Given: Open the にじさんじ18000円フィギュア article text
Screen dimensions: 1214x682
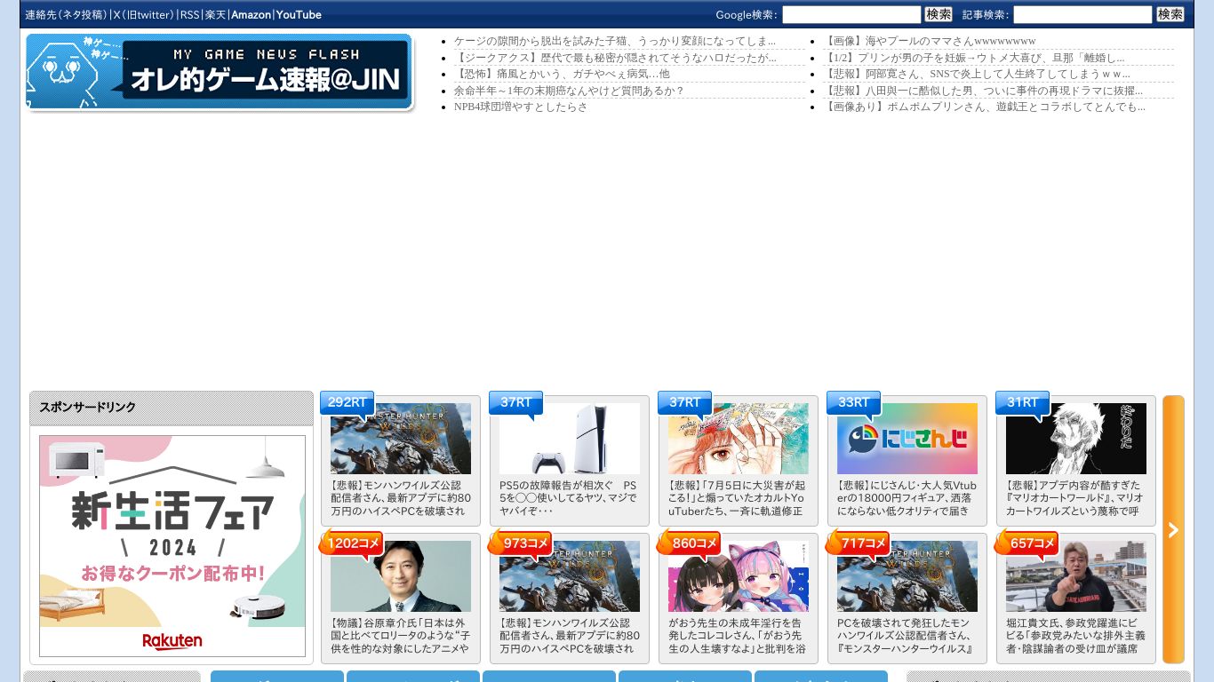Looking at the screenshot, I should point(907,498).
